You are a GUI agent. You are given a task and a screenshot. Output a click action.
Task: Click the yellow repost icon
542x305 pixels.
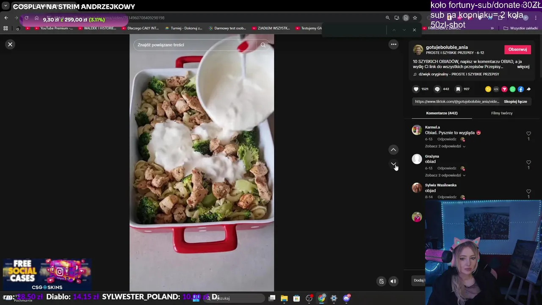pyautogui.click(x=488, y=89)
